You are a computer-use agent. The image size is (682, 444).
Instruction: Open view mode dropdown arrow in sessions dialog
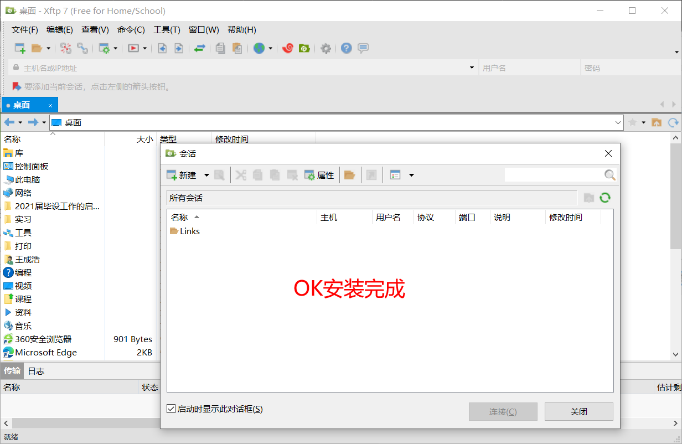(x=411, y=175)
